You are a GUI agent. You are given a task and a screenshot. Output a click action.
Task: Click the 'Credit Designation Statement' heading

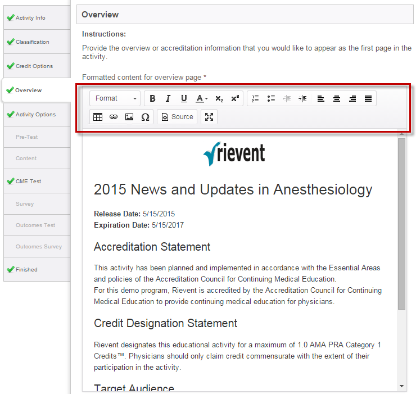165,323
